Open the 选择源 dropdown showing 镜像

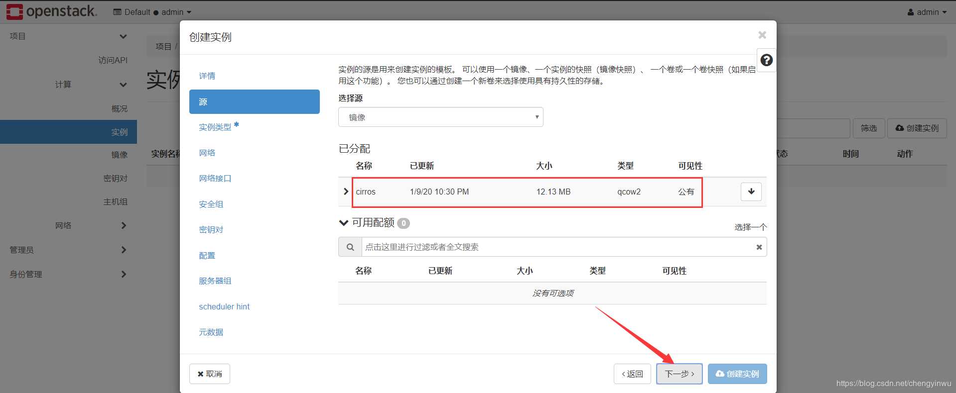[x=440, y=117]
